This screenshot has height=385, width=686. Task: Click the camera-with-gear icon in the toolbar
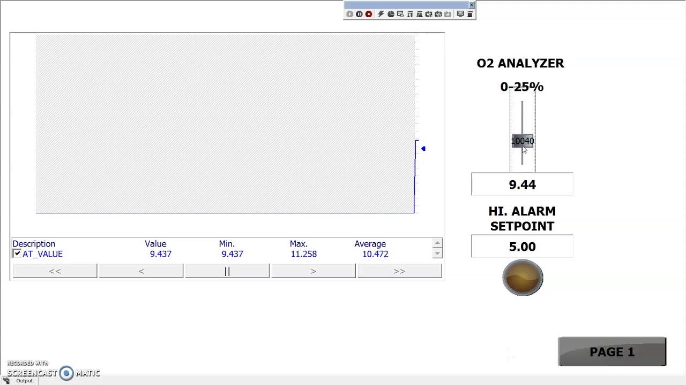click(438, 14)
